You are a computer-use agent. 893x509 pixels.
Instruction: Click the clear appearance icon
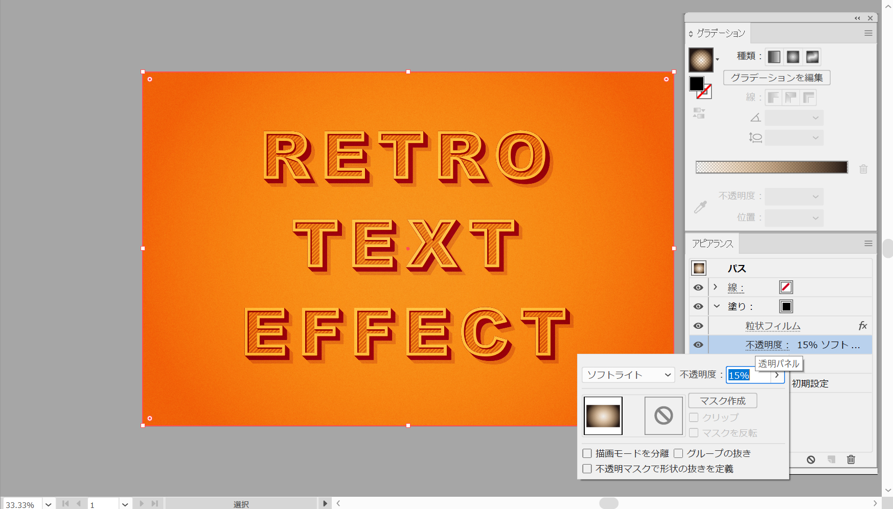[x=811, y=459]
